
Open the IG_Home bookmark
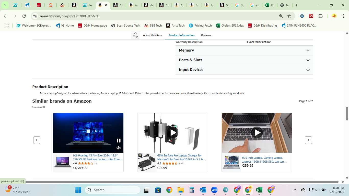tap(65, 26)
